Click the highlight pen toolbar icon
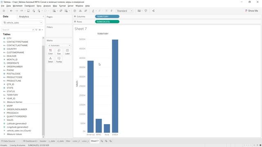 pos(93,11)
